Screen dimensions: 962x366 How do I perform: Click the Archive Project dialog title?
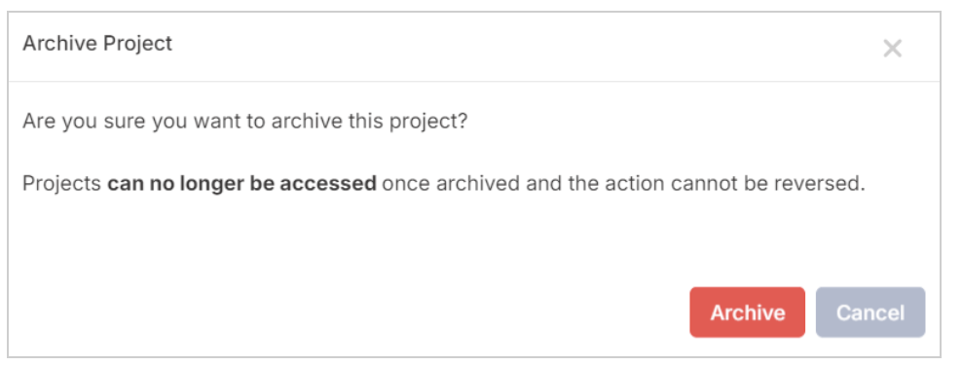97,44
